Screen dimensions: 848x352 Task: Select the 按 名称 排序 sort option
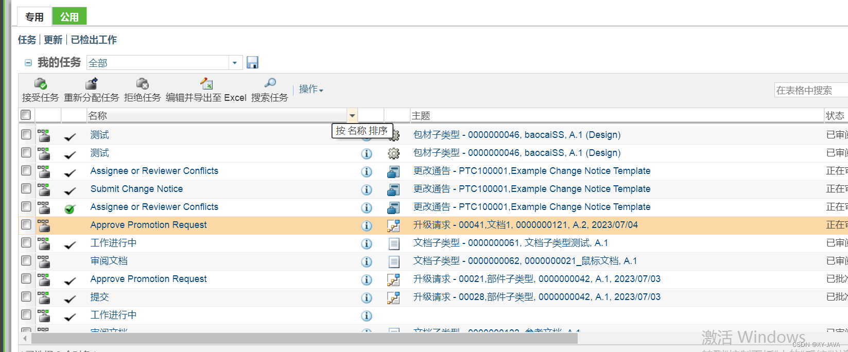click(362, 131)
